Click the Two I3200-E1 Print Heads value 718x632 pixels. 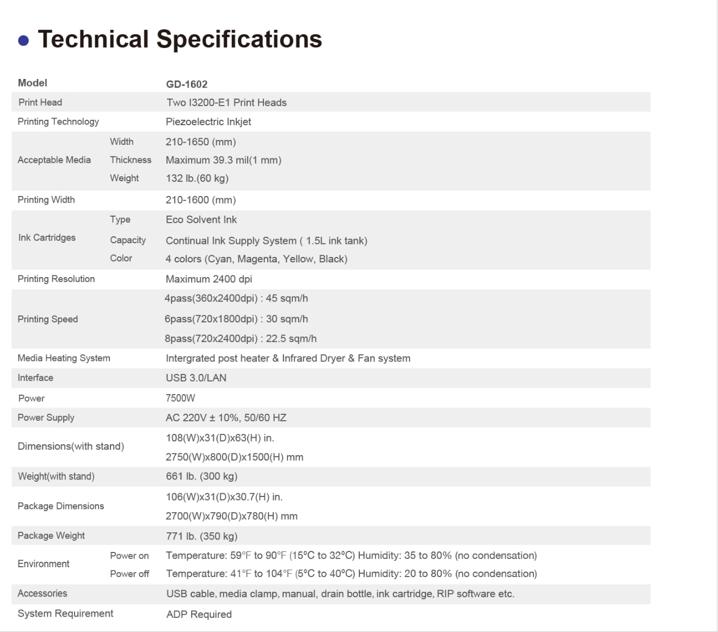(x=226, y=102)
